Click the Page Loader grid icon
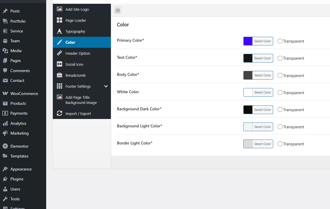 [59, 20]
